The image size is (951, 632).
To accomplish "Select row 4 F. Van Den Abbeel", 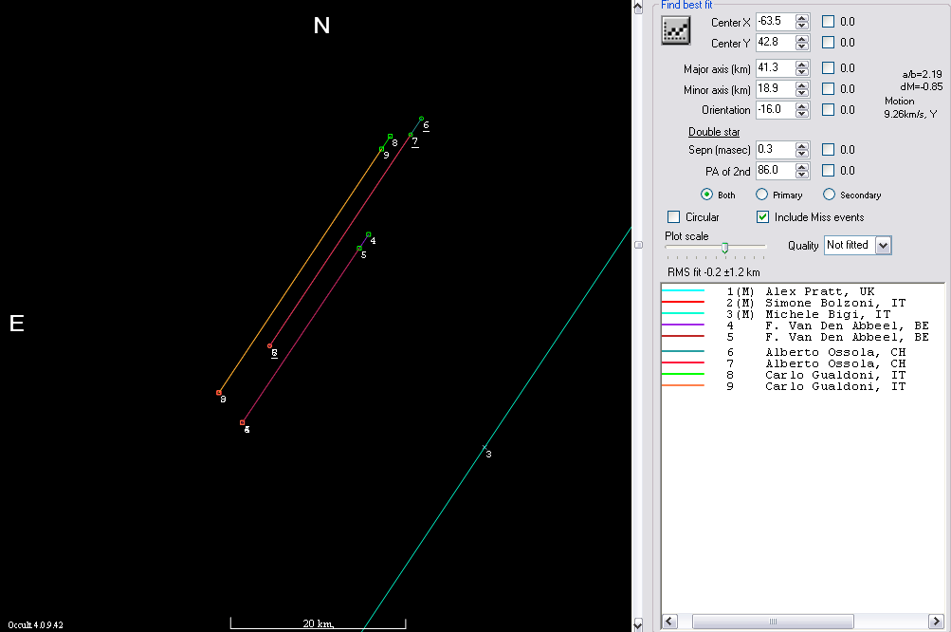I will pos(802,325).
